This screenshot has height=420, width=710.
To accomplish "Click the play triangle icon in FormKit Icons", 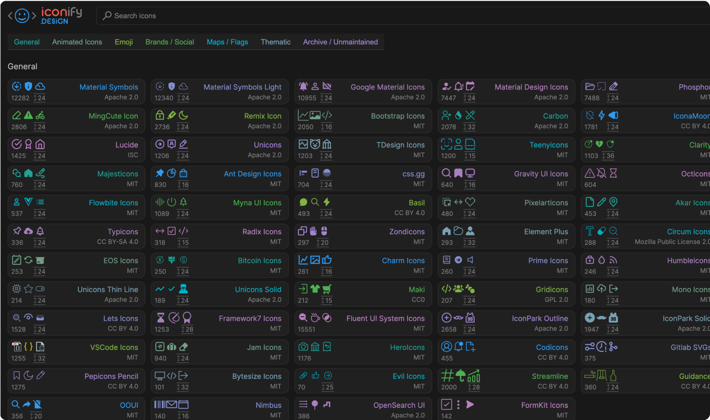I will (470, 404).
